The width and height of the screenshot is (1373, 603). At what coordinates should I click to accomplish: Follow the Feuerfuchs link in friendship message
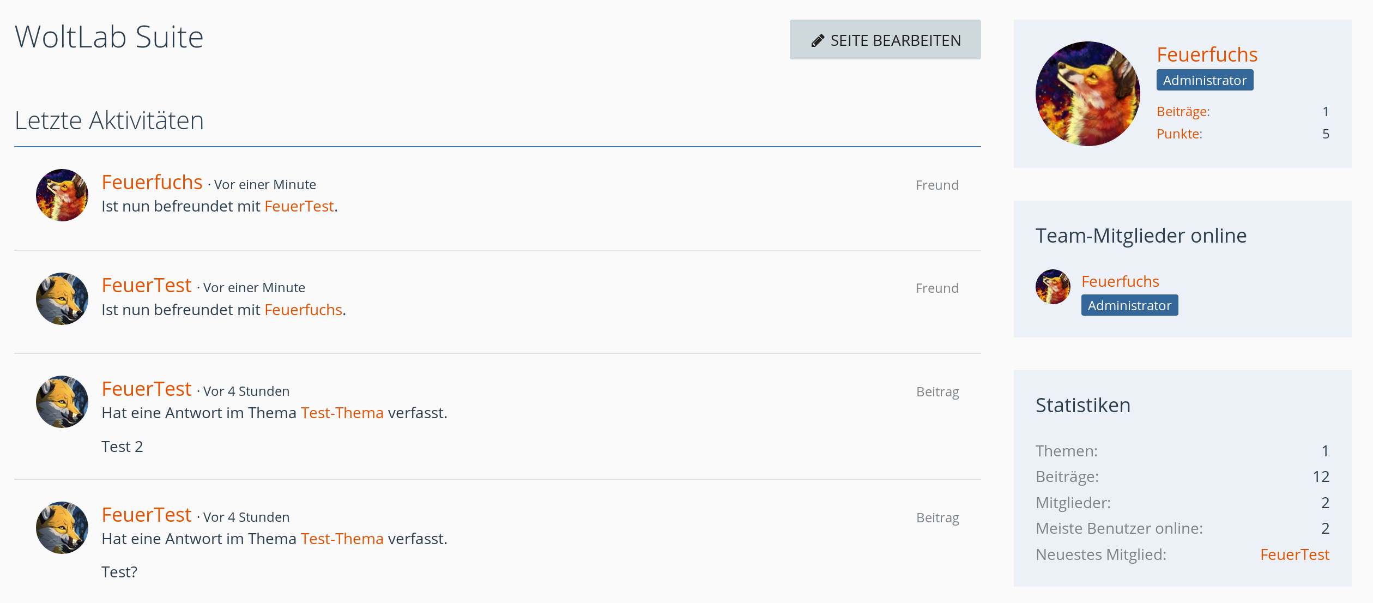tap(303, 310)
